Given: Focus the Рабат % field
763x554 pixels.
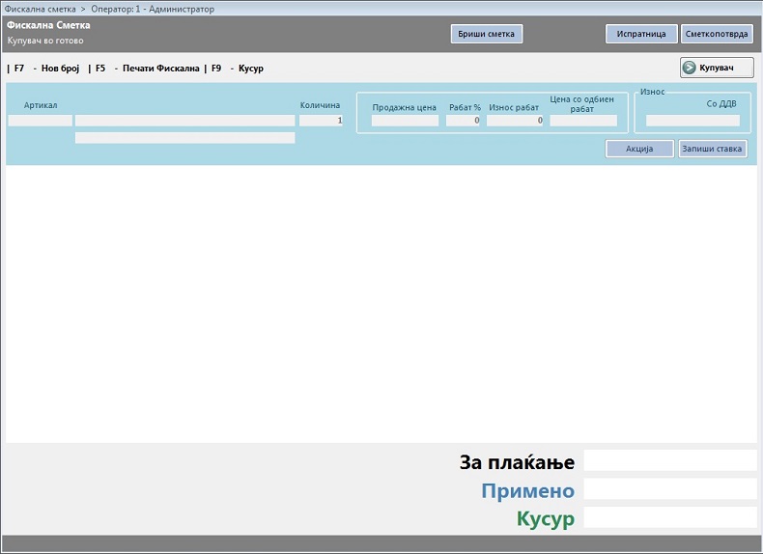Looking at the screenshot, I should tap(464, 121).
